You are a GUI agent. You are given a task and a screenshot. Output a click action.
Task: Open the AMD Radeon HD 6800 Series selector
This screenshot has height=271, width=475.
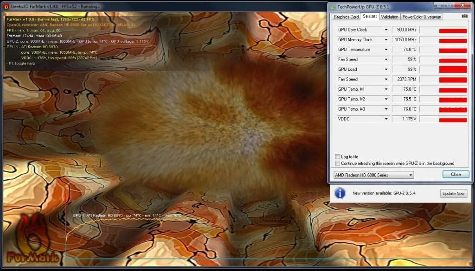coord(374,175)
